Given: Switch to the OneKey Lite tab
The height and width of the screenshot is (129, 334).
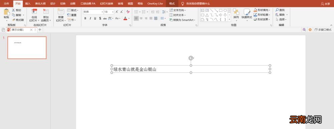Looking at the screenshot, I should [155, 4].
